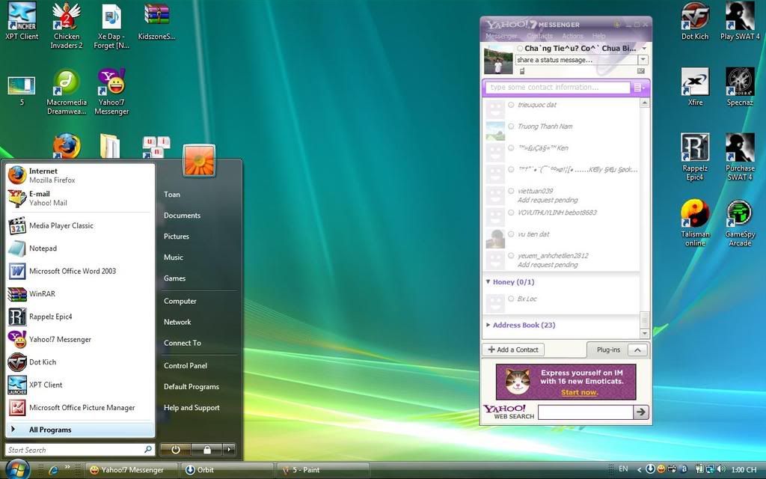Open Control Panel from Start menu
Image resolution: width=766 pixels, height=479 pixels.
click(x=186, y=365)
